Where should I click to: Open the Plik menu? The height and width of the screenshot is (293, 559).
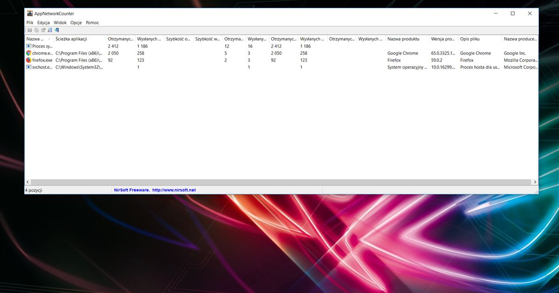(x=30, y=22)
